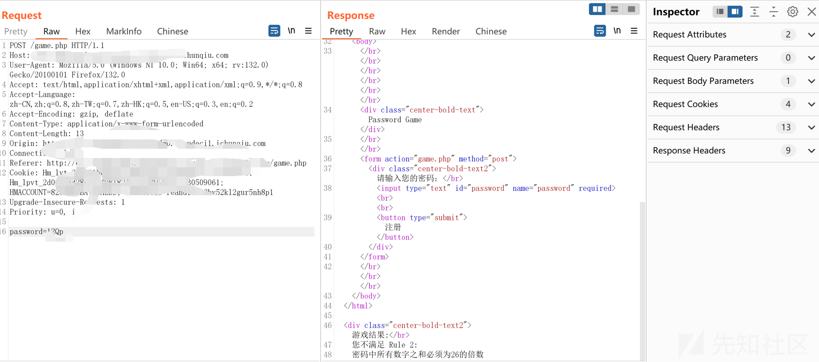
Task: Open Inspector settings gear
Action: [x=793, y=12]
